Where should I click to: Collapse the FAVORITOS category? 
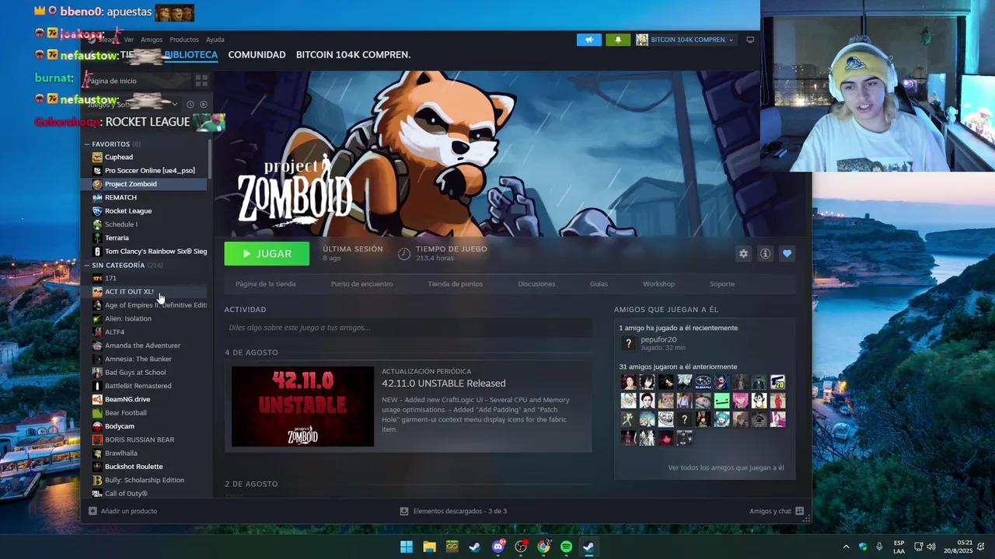[88, 144]
